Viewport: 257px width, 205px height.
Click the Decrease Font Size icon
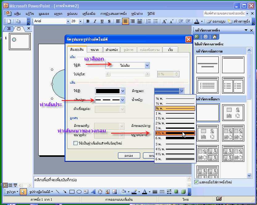[171, 21]
